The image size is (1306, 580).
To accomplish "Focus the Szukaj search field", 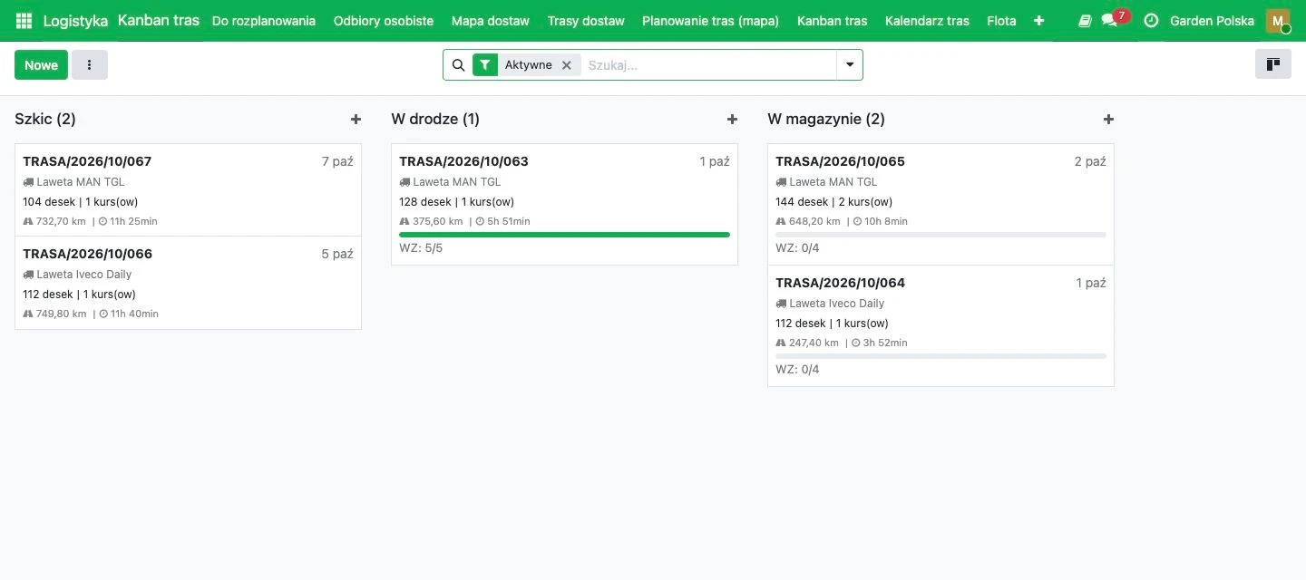I will 709,65.
